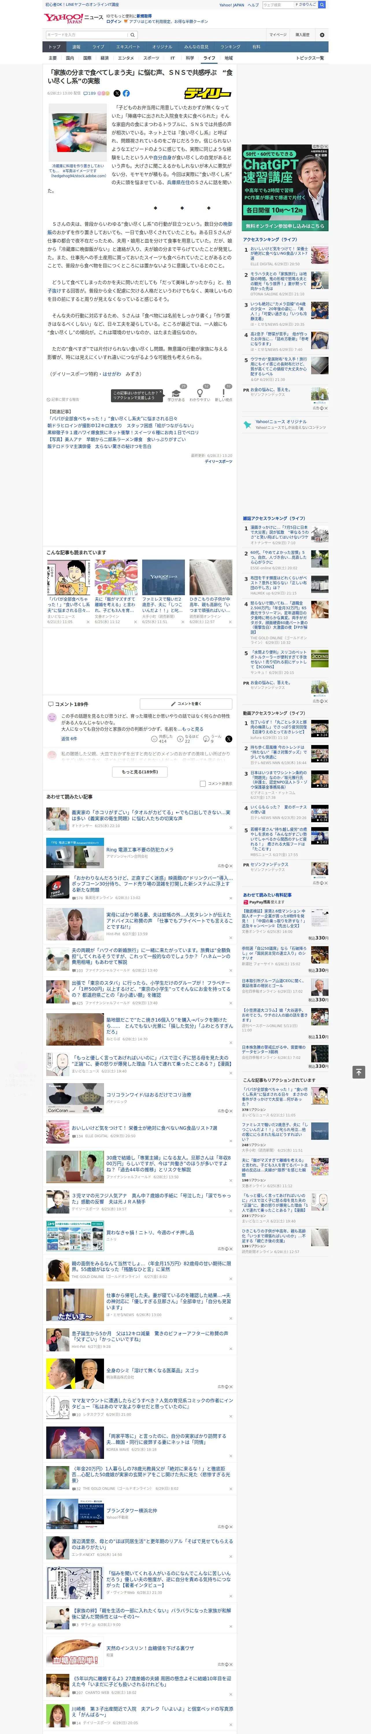The height and width of the screenshot is (1734, 371).
Task: Open the マイページ link
Action: coord(277,35)
